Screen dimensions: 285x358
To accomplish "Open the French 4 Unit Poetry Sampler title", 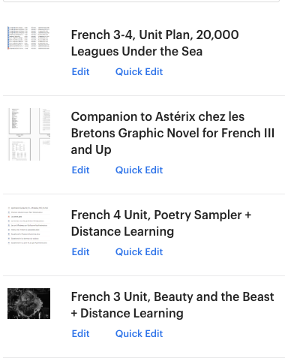I will tap(161, 223).
